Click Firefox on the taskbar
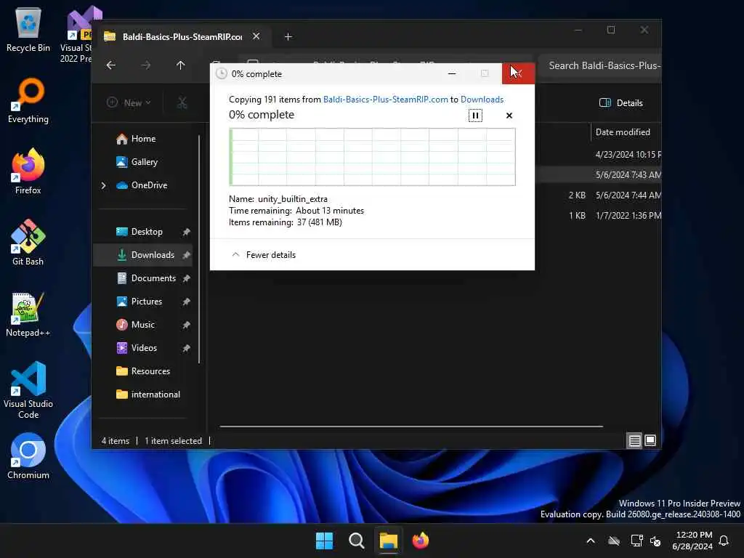This screenshot has width=744, height=558. [x=421, y=541]
